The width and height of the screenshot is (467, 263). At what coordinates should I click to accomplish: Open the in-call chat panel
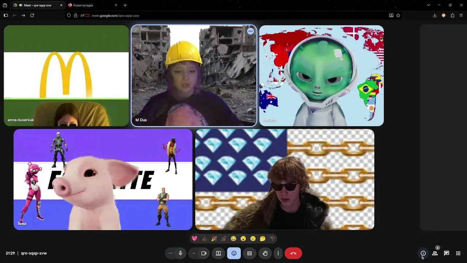[x=447, y=253]
